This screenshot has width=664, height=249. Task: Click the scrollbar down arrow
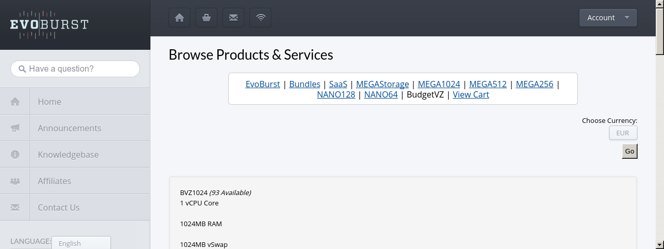[x=660, y=245]
